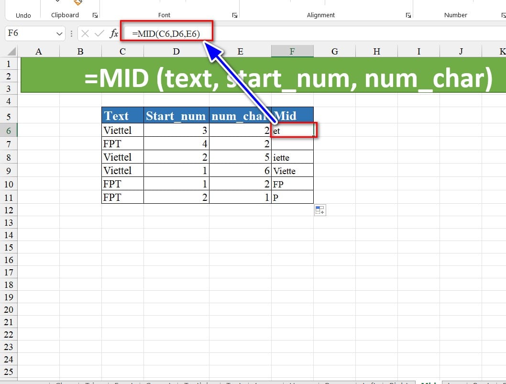The height and width of the screenshot is (384, 506).
Task: Click the Select All corner triangle
Action: point(11,52)
